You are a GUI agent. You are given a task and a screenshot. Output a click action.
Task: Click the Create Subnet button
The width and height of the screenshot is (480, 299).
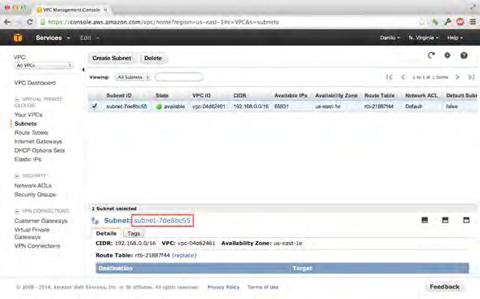[112, 58]
